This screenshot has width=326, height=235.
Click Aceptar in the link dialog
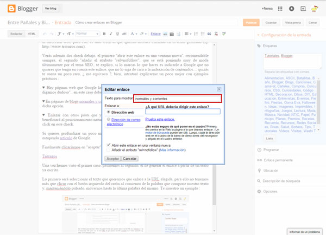click(x=112, y=159)
